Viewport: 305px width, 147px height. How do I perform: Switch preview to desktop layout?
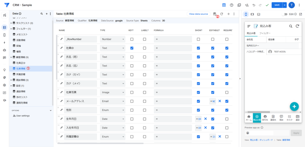[x=259, y=14]
